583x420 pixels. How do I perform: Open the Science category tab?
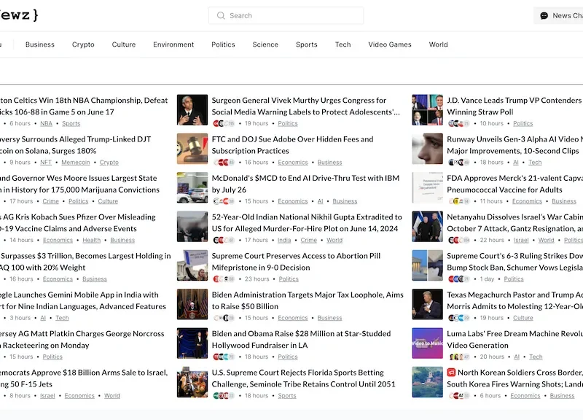[x=265, y=44]
